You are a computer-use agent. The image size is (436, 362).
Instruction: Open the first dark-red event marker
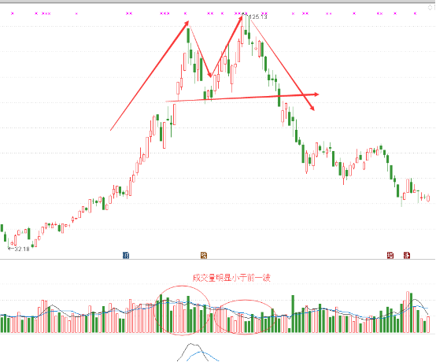pos(390,255)
